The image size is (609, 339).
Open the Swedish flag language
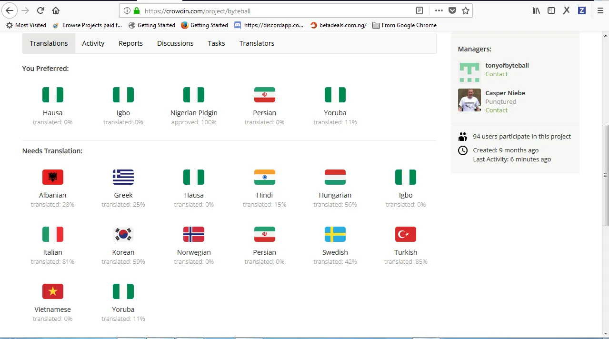click(x=335, y=234)
